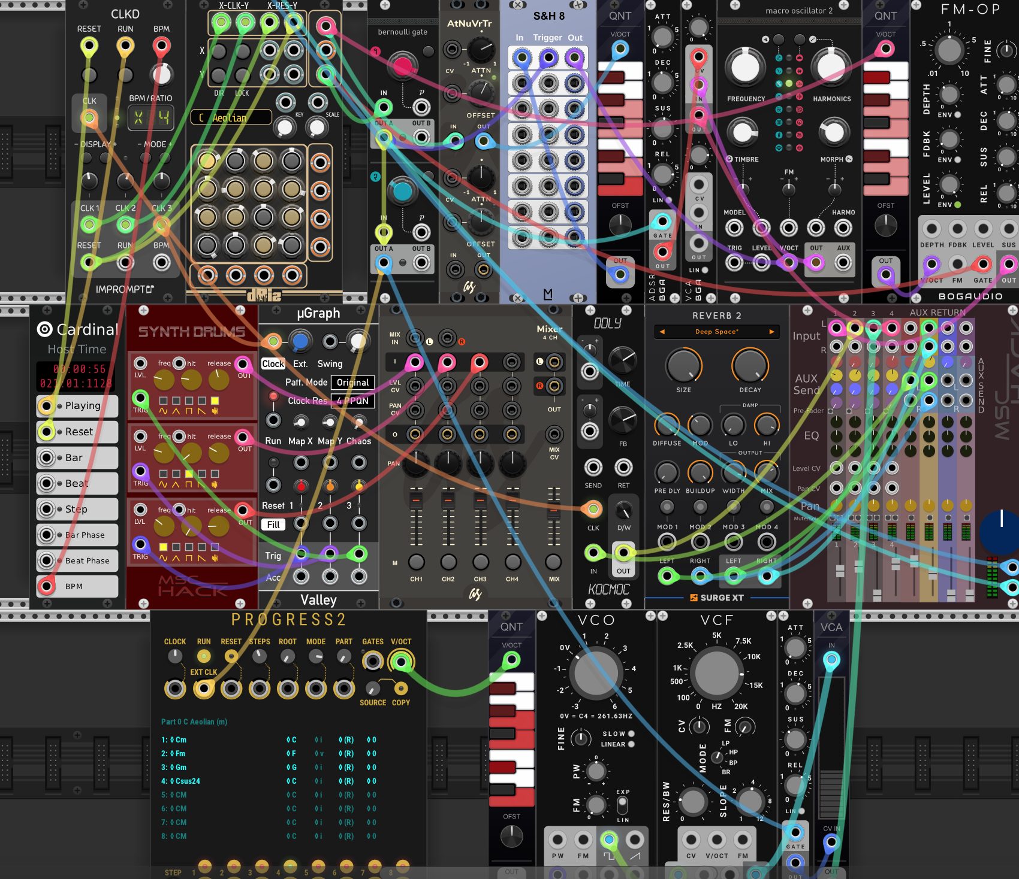Viewport: 1019px width, 879px height.
Task: Click the Progress2 GATES output jack
Action: pos(373,661)
